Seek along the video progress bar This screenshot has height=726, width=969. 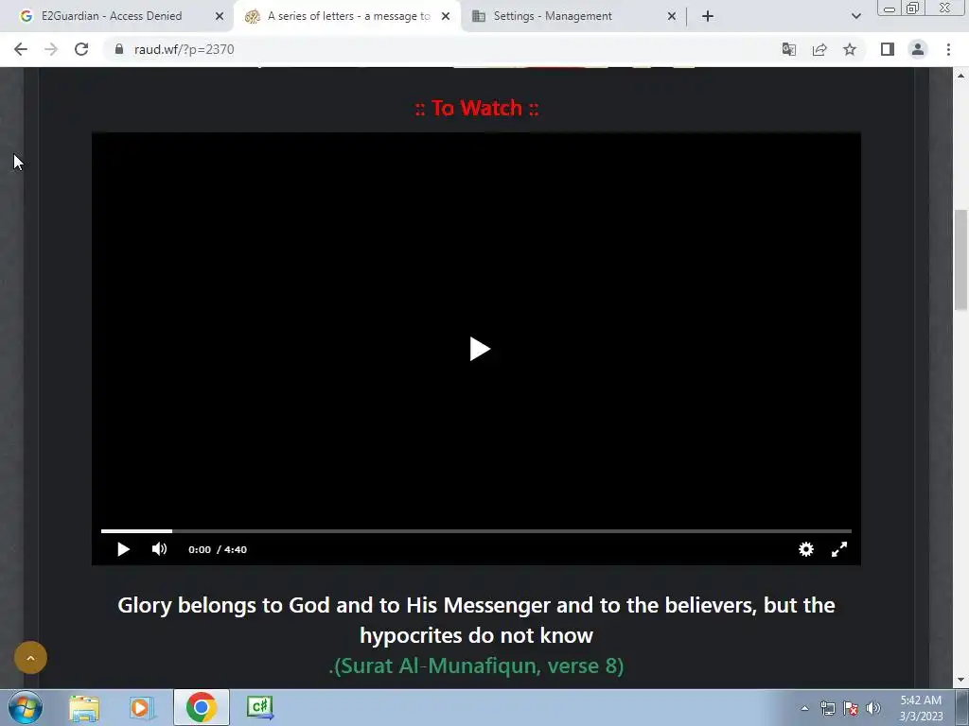(x=476, y=531)
